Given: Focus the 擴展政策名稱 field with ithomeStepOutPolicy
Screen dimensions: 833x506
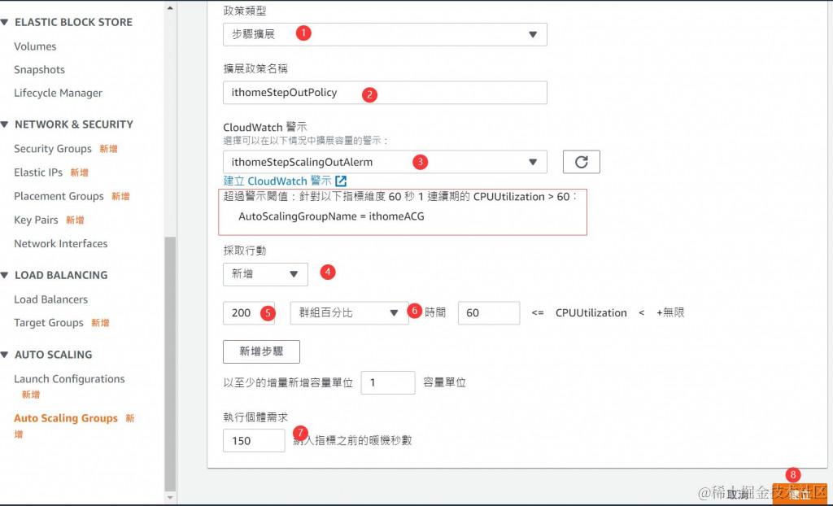Looking at the screenshot, I should pyautogui.click(x=385, y=93).
